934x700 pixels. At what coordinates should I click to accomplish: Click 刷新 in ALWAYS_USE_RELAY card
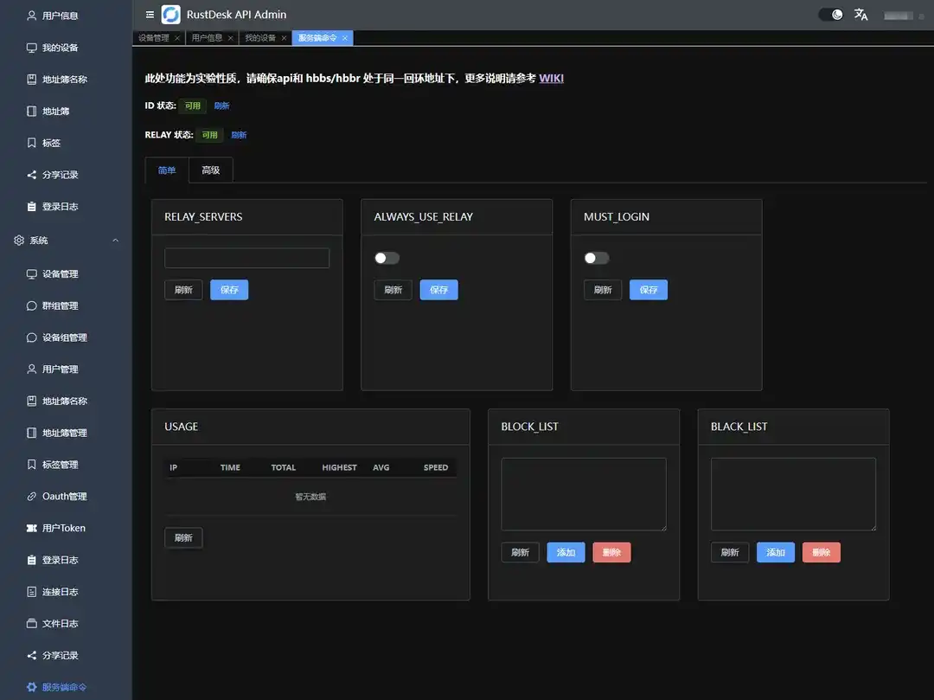393,290
